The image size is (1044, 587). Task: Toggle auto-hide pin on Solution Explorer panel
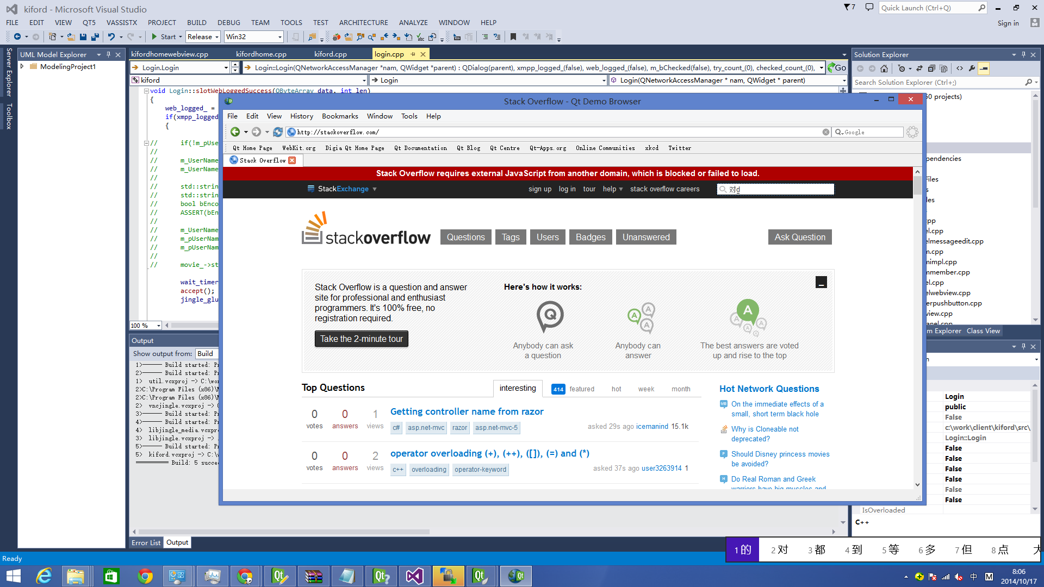click(x=1023, y=54)
